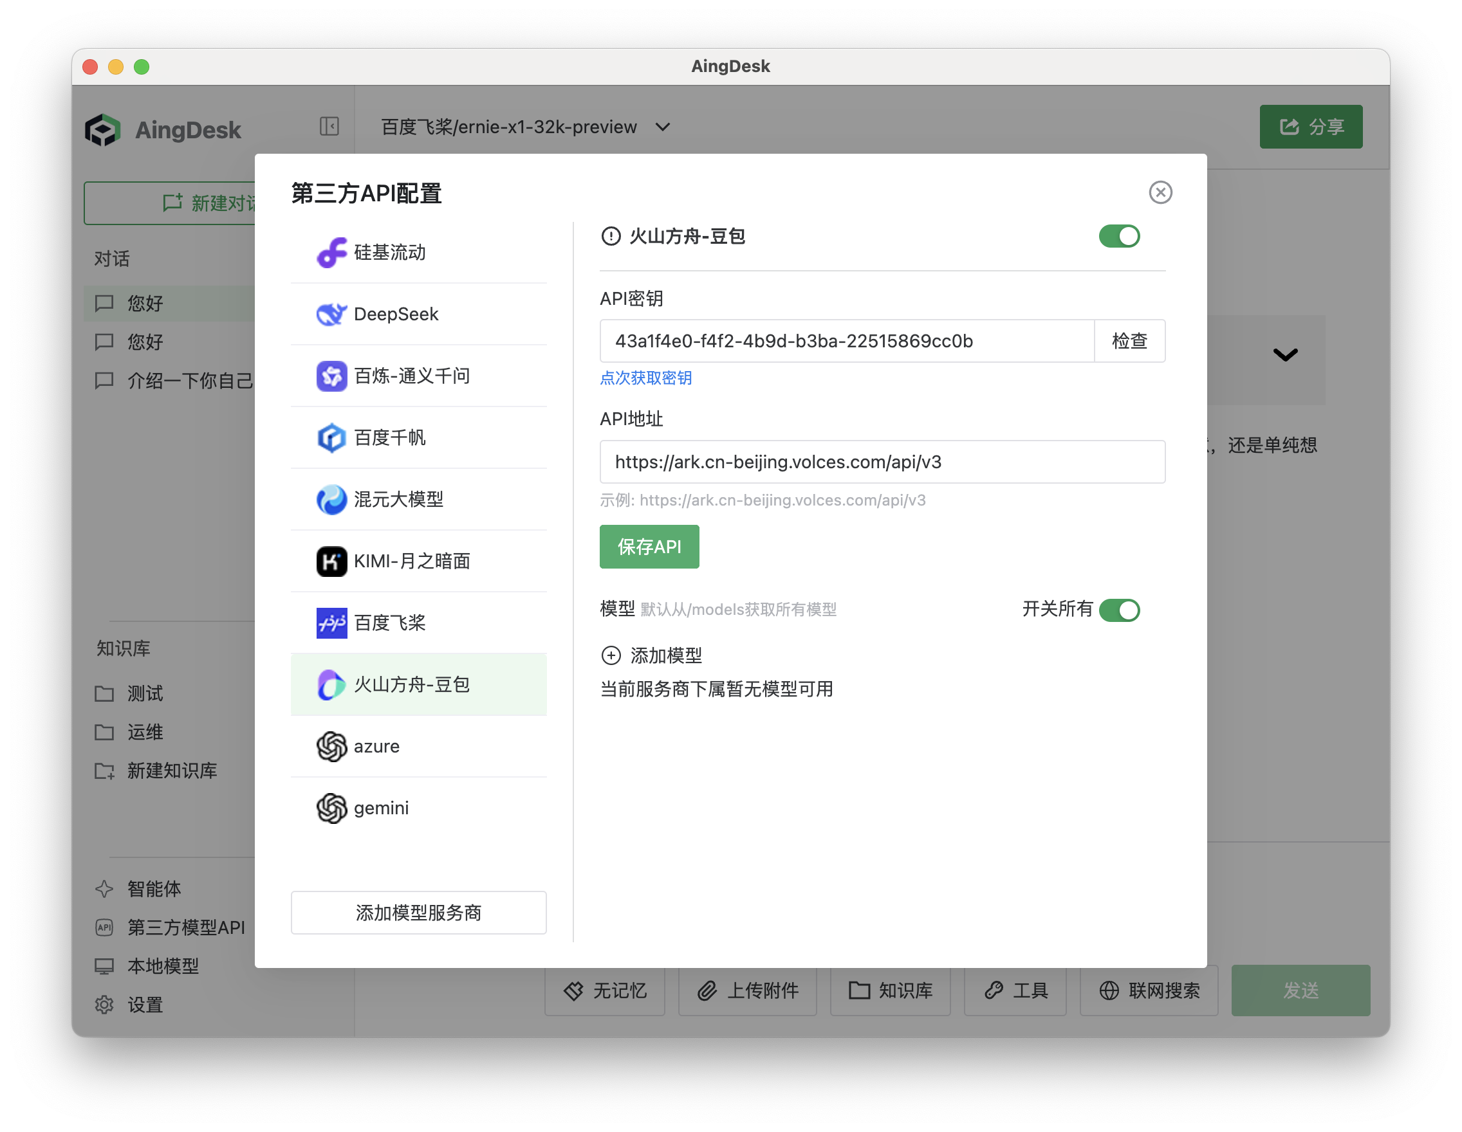Switch to 第三方模型API in the sidebar
This screenshot has width=1462, height=1132.
[185, 928]
